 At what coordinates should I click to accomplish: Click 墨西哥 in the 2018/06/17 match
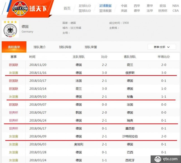[x=130, y=128]
